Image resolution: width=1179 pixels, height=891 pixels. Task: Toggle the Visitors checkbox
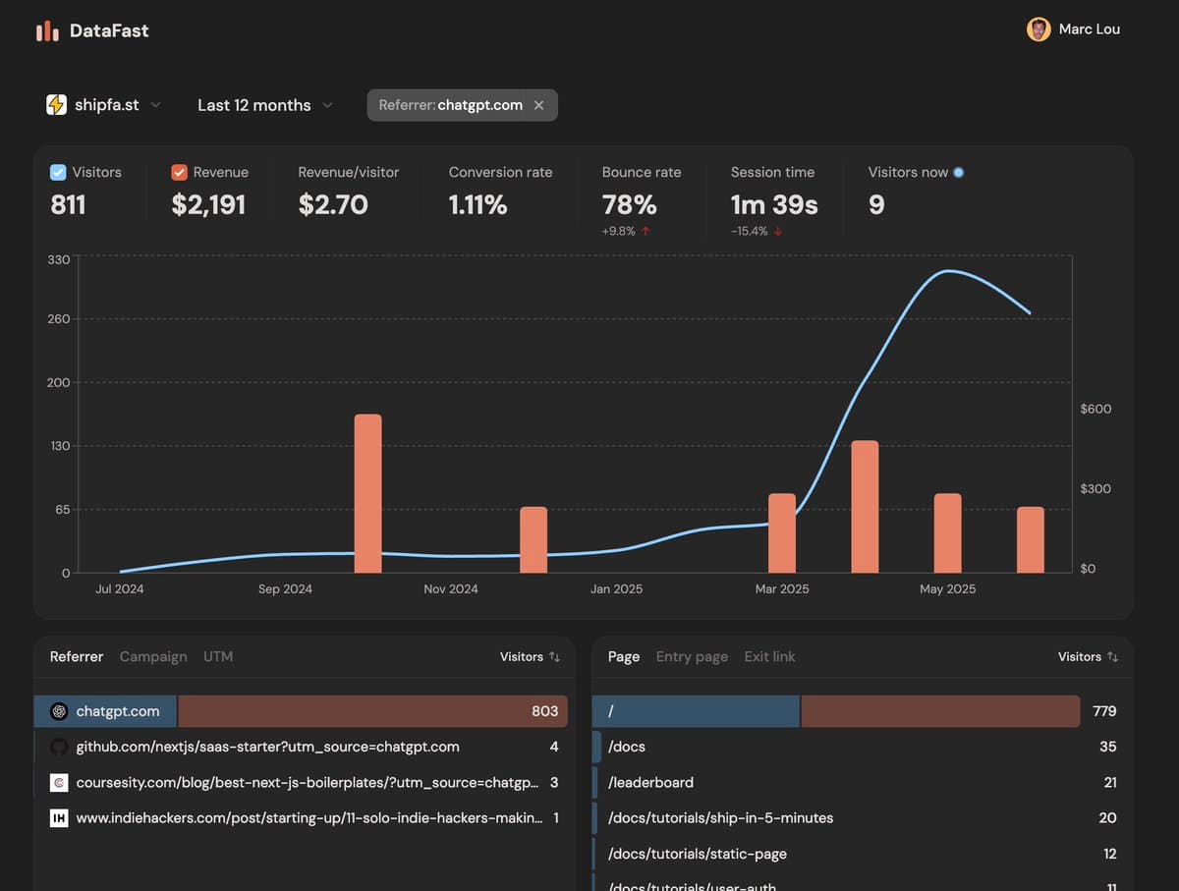click(x=58, y=172)
